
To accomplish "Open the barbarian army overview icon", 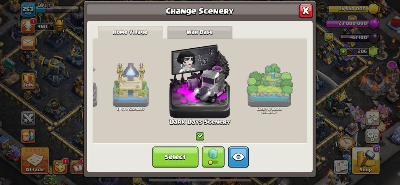I will (x=28, y=136).
